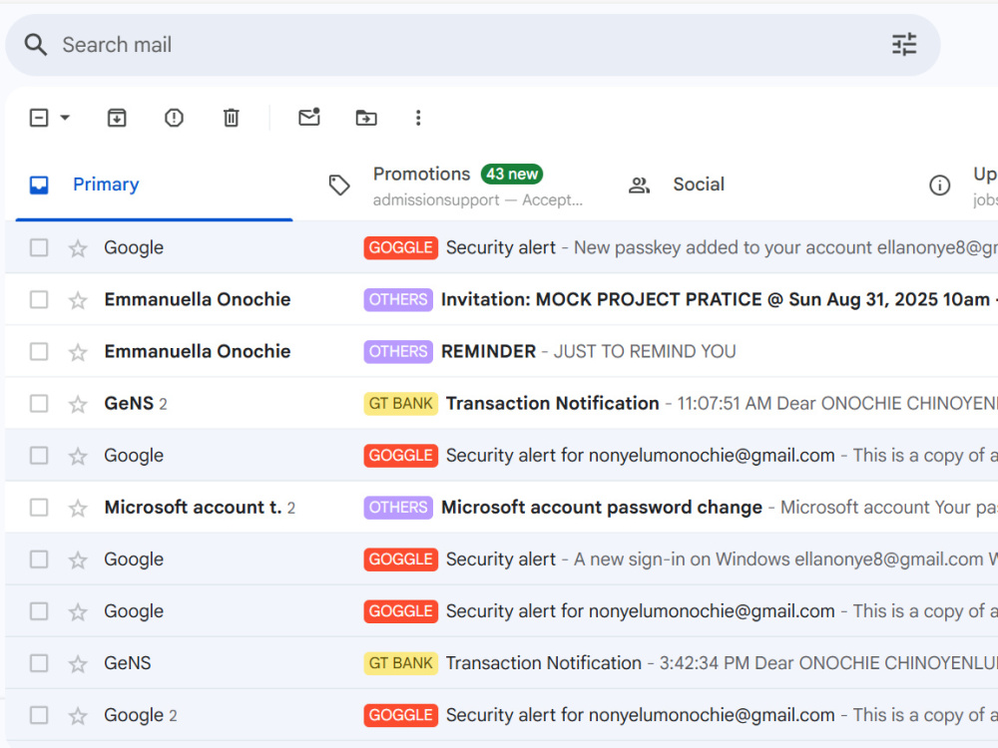Star the Microsoft account password change email
The width and height of the screenshot is (998, 748).
78,508
